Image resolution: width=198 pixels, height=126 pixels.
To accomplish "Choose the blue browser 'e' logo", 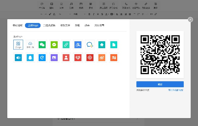I will (42, 58).
